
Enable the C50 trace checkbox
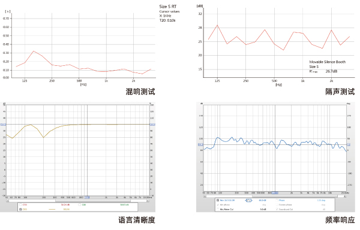pyautogui.click(x=20, y=205)
